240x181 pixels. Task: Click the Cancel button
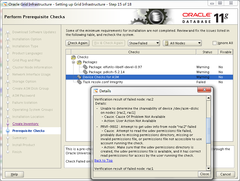click(226, 174)
